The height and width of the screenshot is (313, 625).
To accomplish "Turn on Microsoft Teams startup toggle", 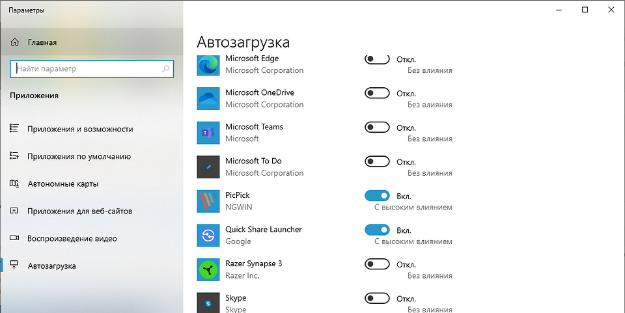I will click(x=377, y=127).
